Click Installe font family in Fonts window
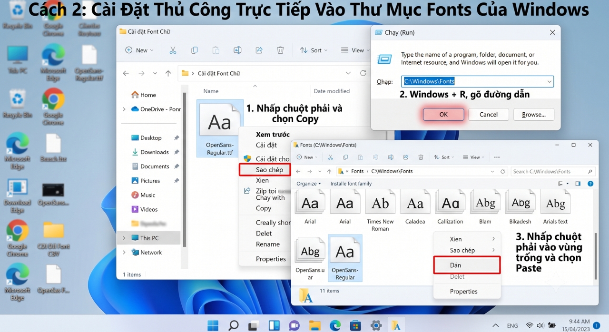This screenshot has width=609, height=332. [x=351, y=184]
